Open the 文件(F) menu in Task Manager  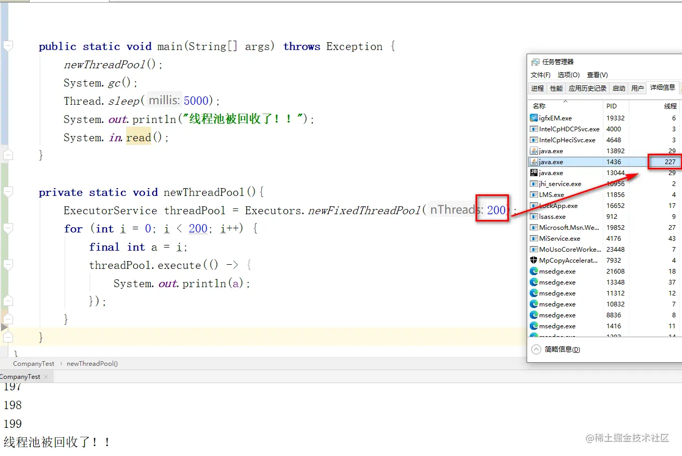tap(541, 75)
